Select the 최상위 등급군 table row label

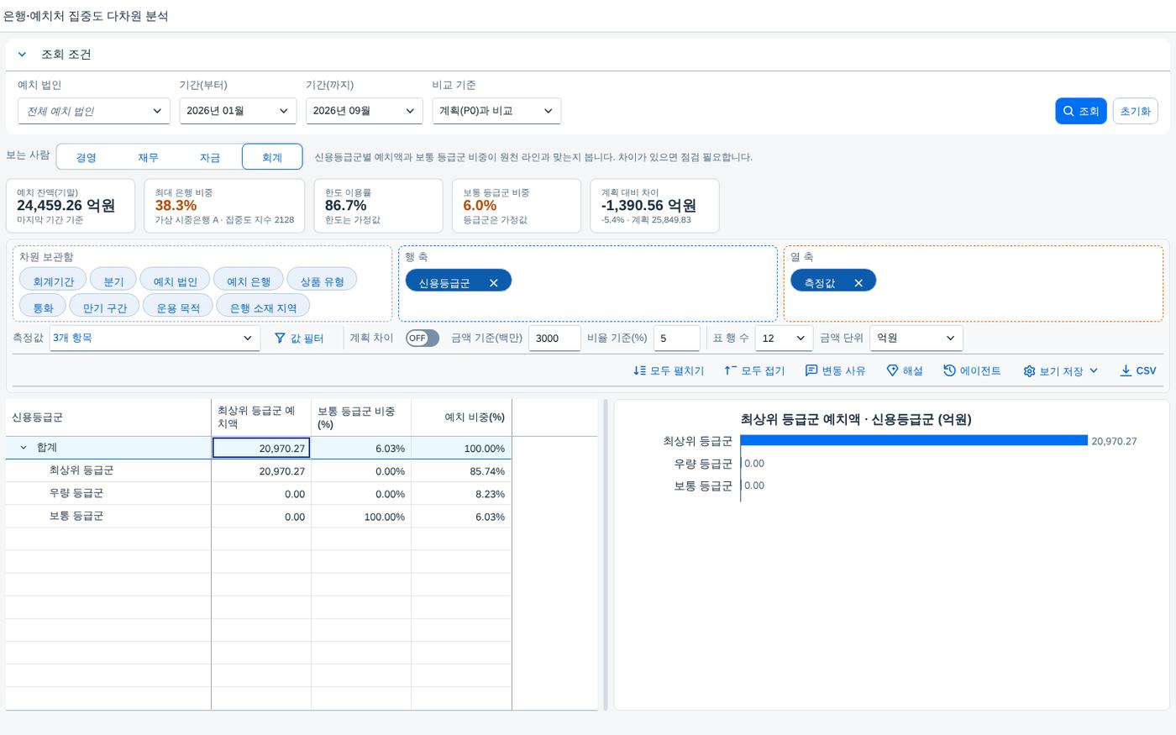81,470
